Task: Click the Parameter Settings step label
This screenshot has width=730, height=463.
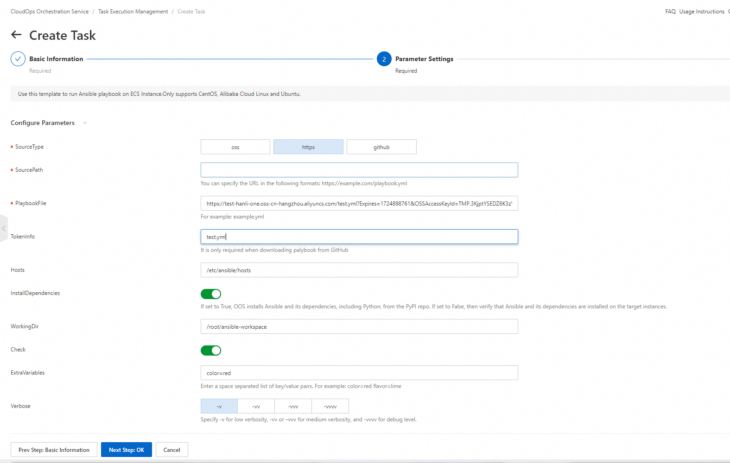Action: coord(424,59)
